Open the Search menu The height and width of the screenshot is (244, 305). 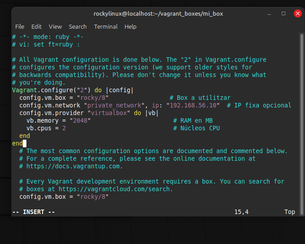[x=77, y=27]
